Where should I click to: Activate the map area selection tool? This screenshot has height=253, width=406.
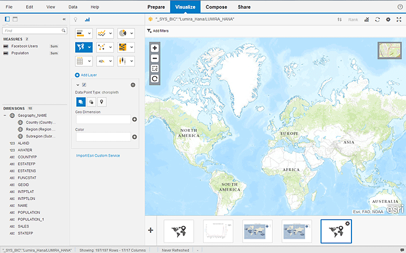pyautogui.click(x=155, y=69)
